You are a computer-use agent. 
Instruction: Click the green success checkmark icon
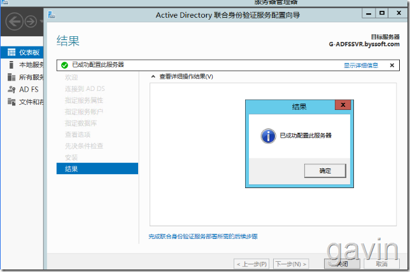[x=64, y=65]
